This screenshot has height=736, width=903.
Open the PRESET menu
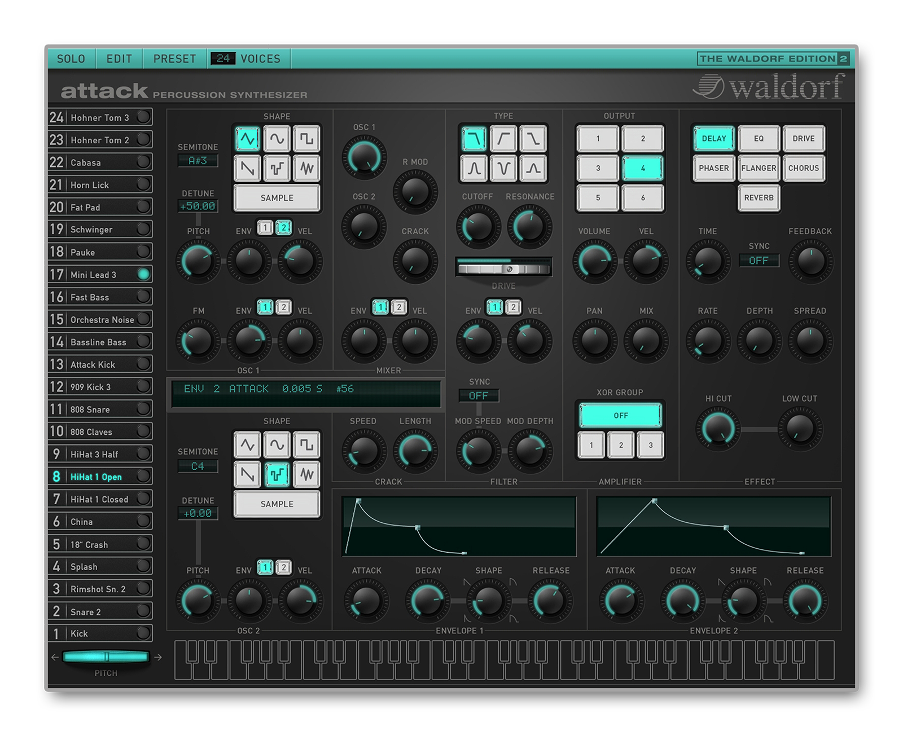point(175,59)
